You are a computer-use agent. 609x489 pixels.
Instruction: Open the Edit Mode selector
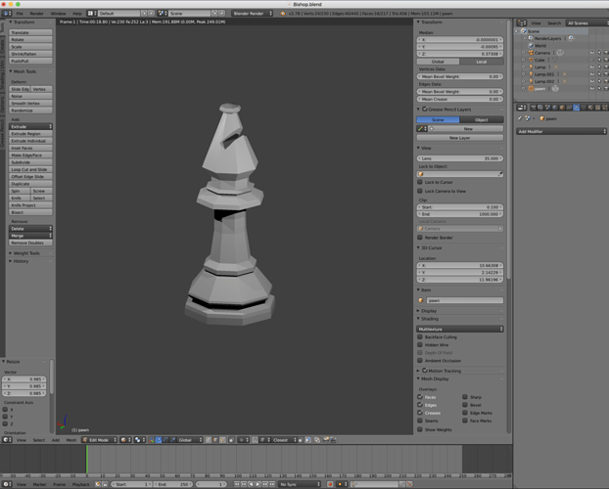coord(99,440)
